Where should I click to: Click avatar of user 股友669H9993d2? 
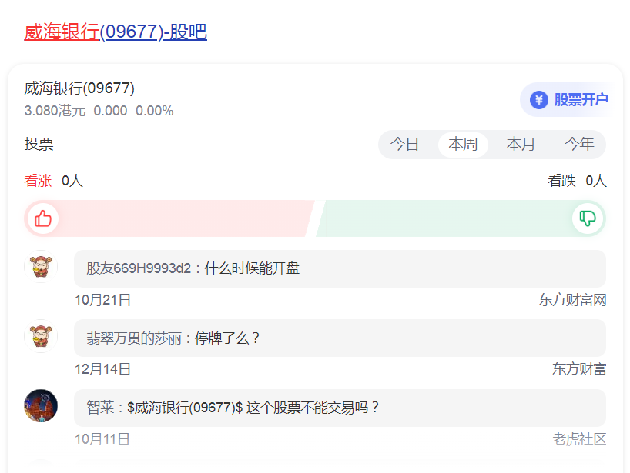point(41,268)
